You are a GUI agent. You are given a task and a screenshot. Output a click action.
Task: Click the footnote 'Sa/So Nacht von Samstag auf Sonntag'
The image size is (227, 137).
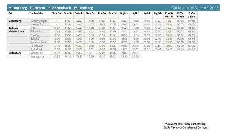coord(186,127)
